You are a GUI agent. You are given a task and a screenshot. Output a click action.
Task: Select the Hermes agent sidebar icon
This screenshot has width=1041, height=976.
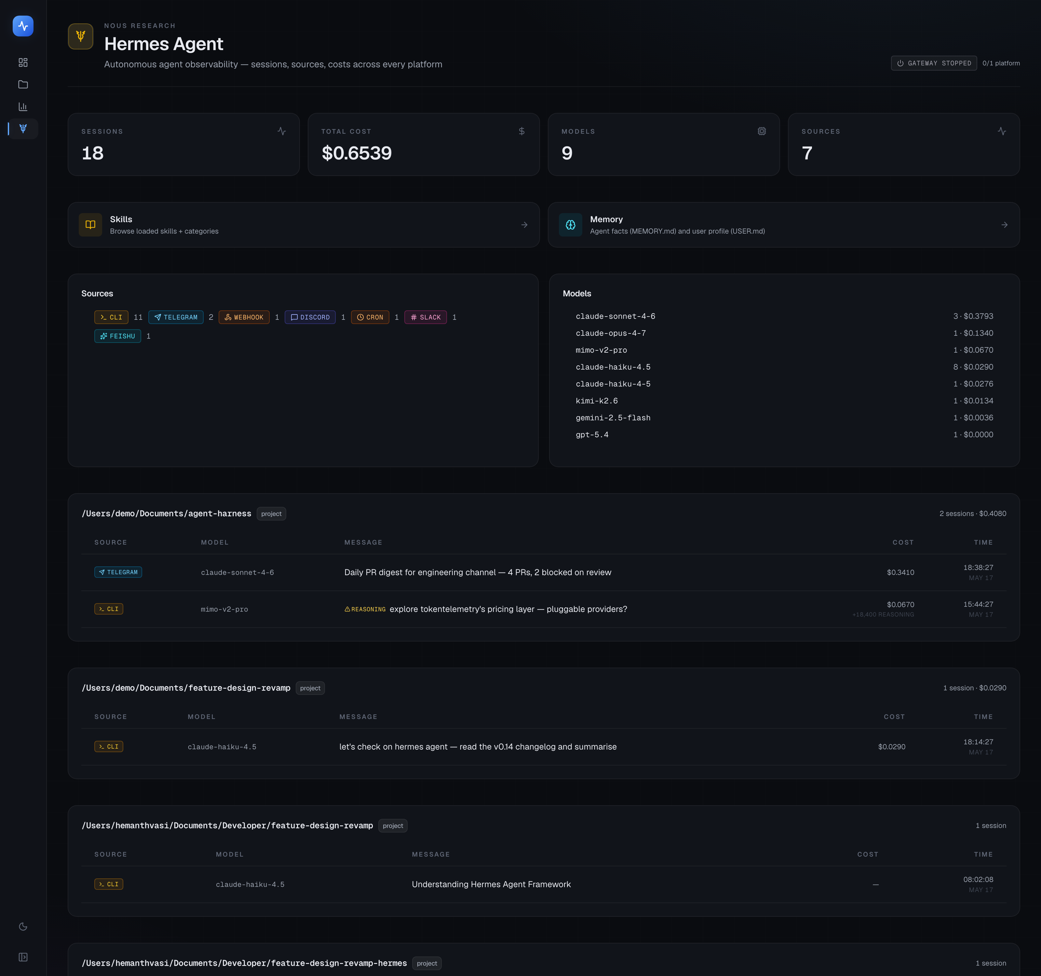[x=23, y=128]
